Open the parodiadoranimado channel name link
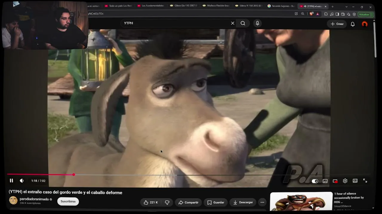 (34, 199)
